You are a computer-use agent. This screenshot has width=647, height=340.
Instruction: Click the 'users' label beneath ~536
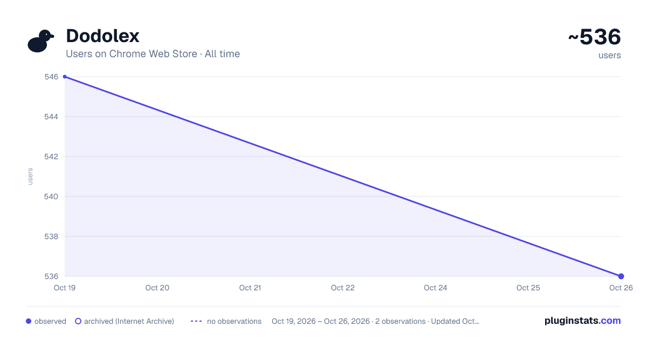click(x=610, y=55)
